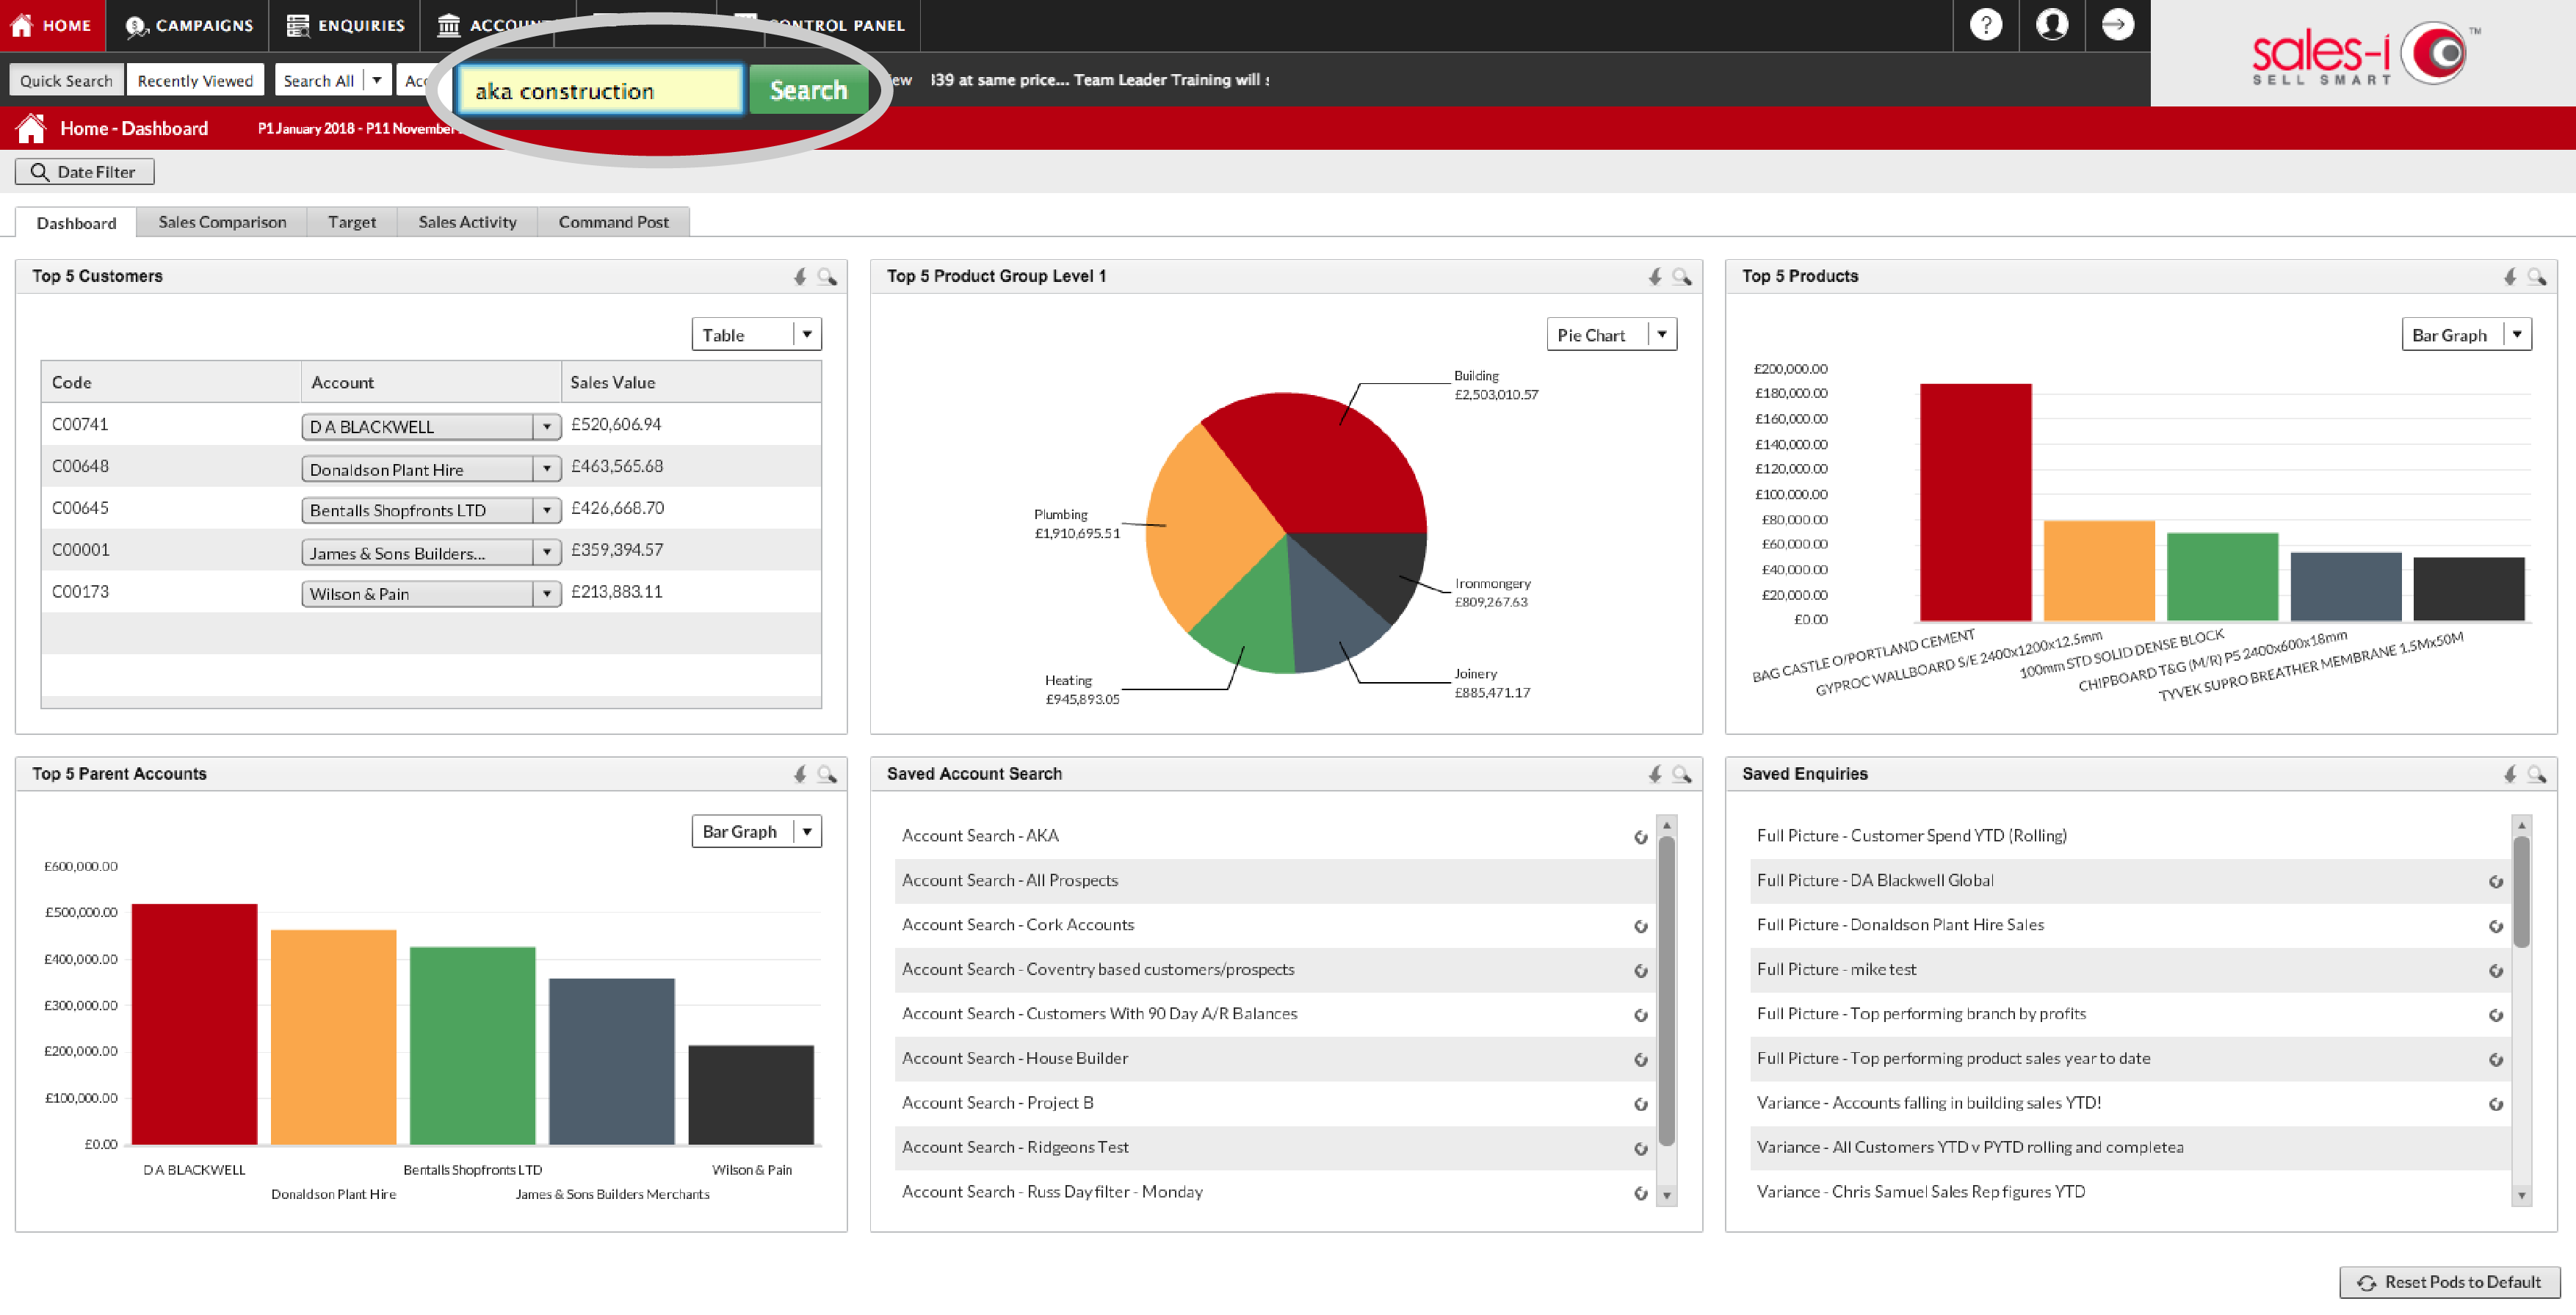Open Account Search - Coventry based customers/prospects
The height and width of the screenshot is (1315, 2576).
1097,968
